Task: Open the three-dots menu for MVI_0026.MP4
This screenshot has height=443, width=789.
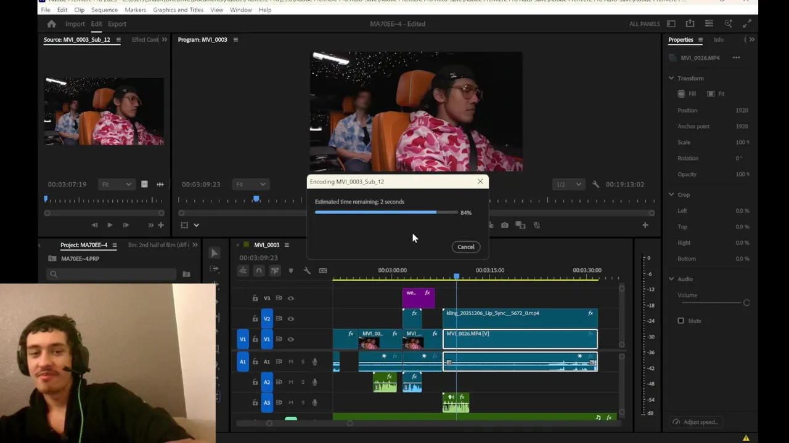Action: [x=736, y=58]
